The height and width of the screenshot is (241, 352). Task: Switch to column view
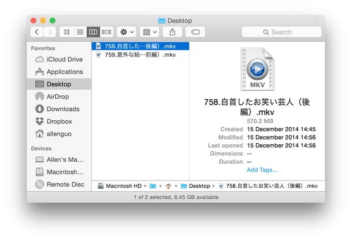[x=93, y=32]
